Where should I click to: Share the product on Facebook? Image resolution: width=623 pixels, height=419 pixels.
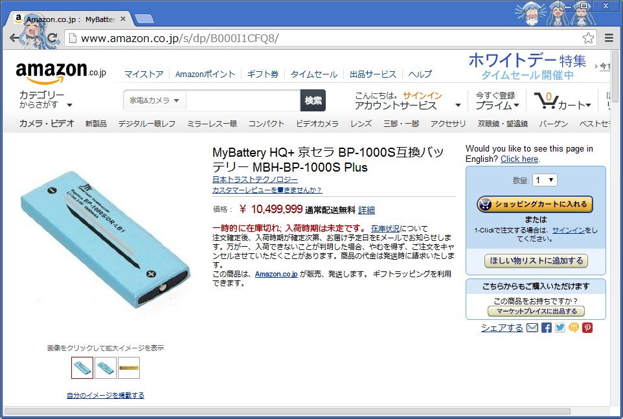pos(547,328)
